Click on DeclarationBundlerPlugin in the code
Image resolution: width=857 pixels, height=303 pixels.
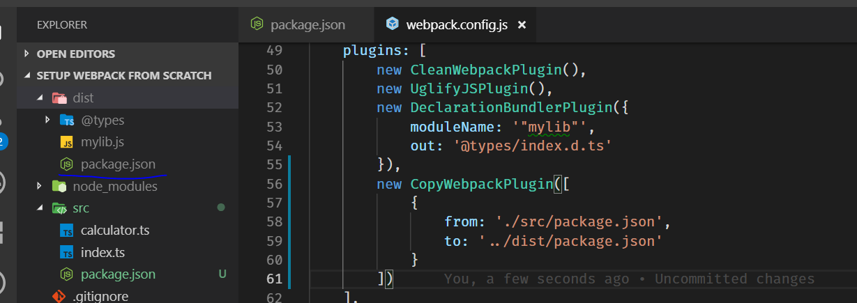(x=511, y=108)
